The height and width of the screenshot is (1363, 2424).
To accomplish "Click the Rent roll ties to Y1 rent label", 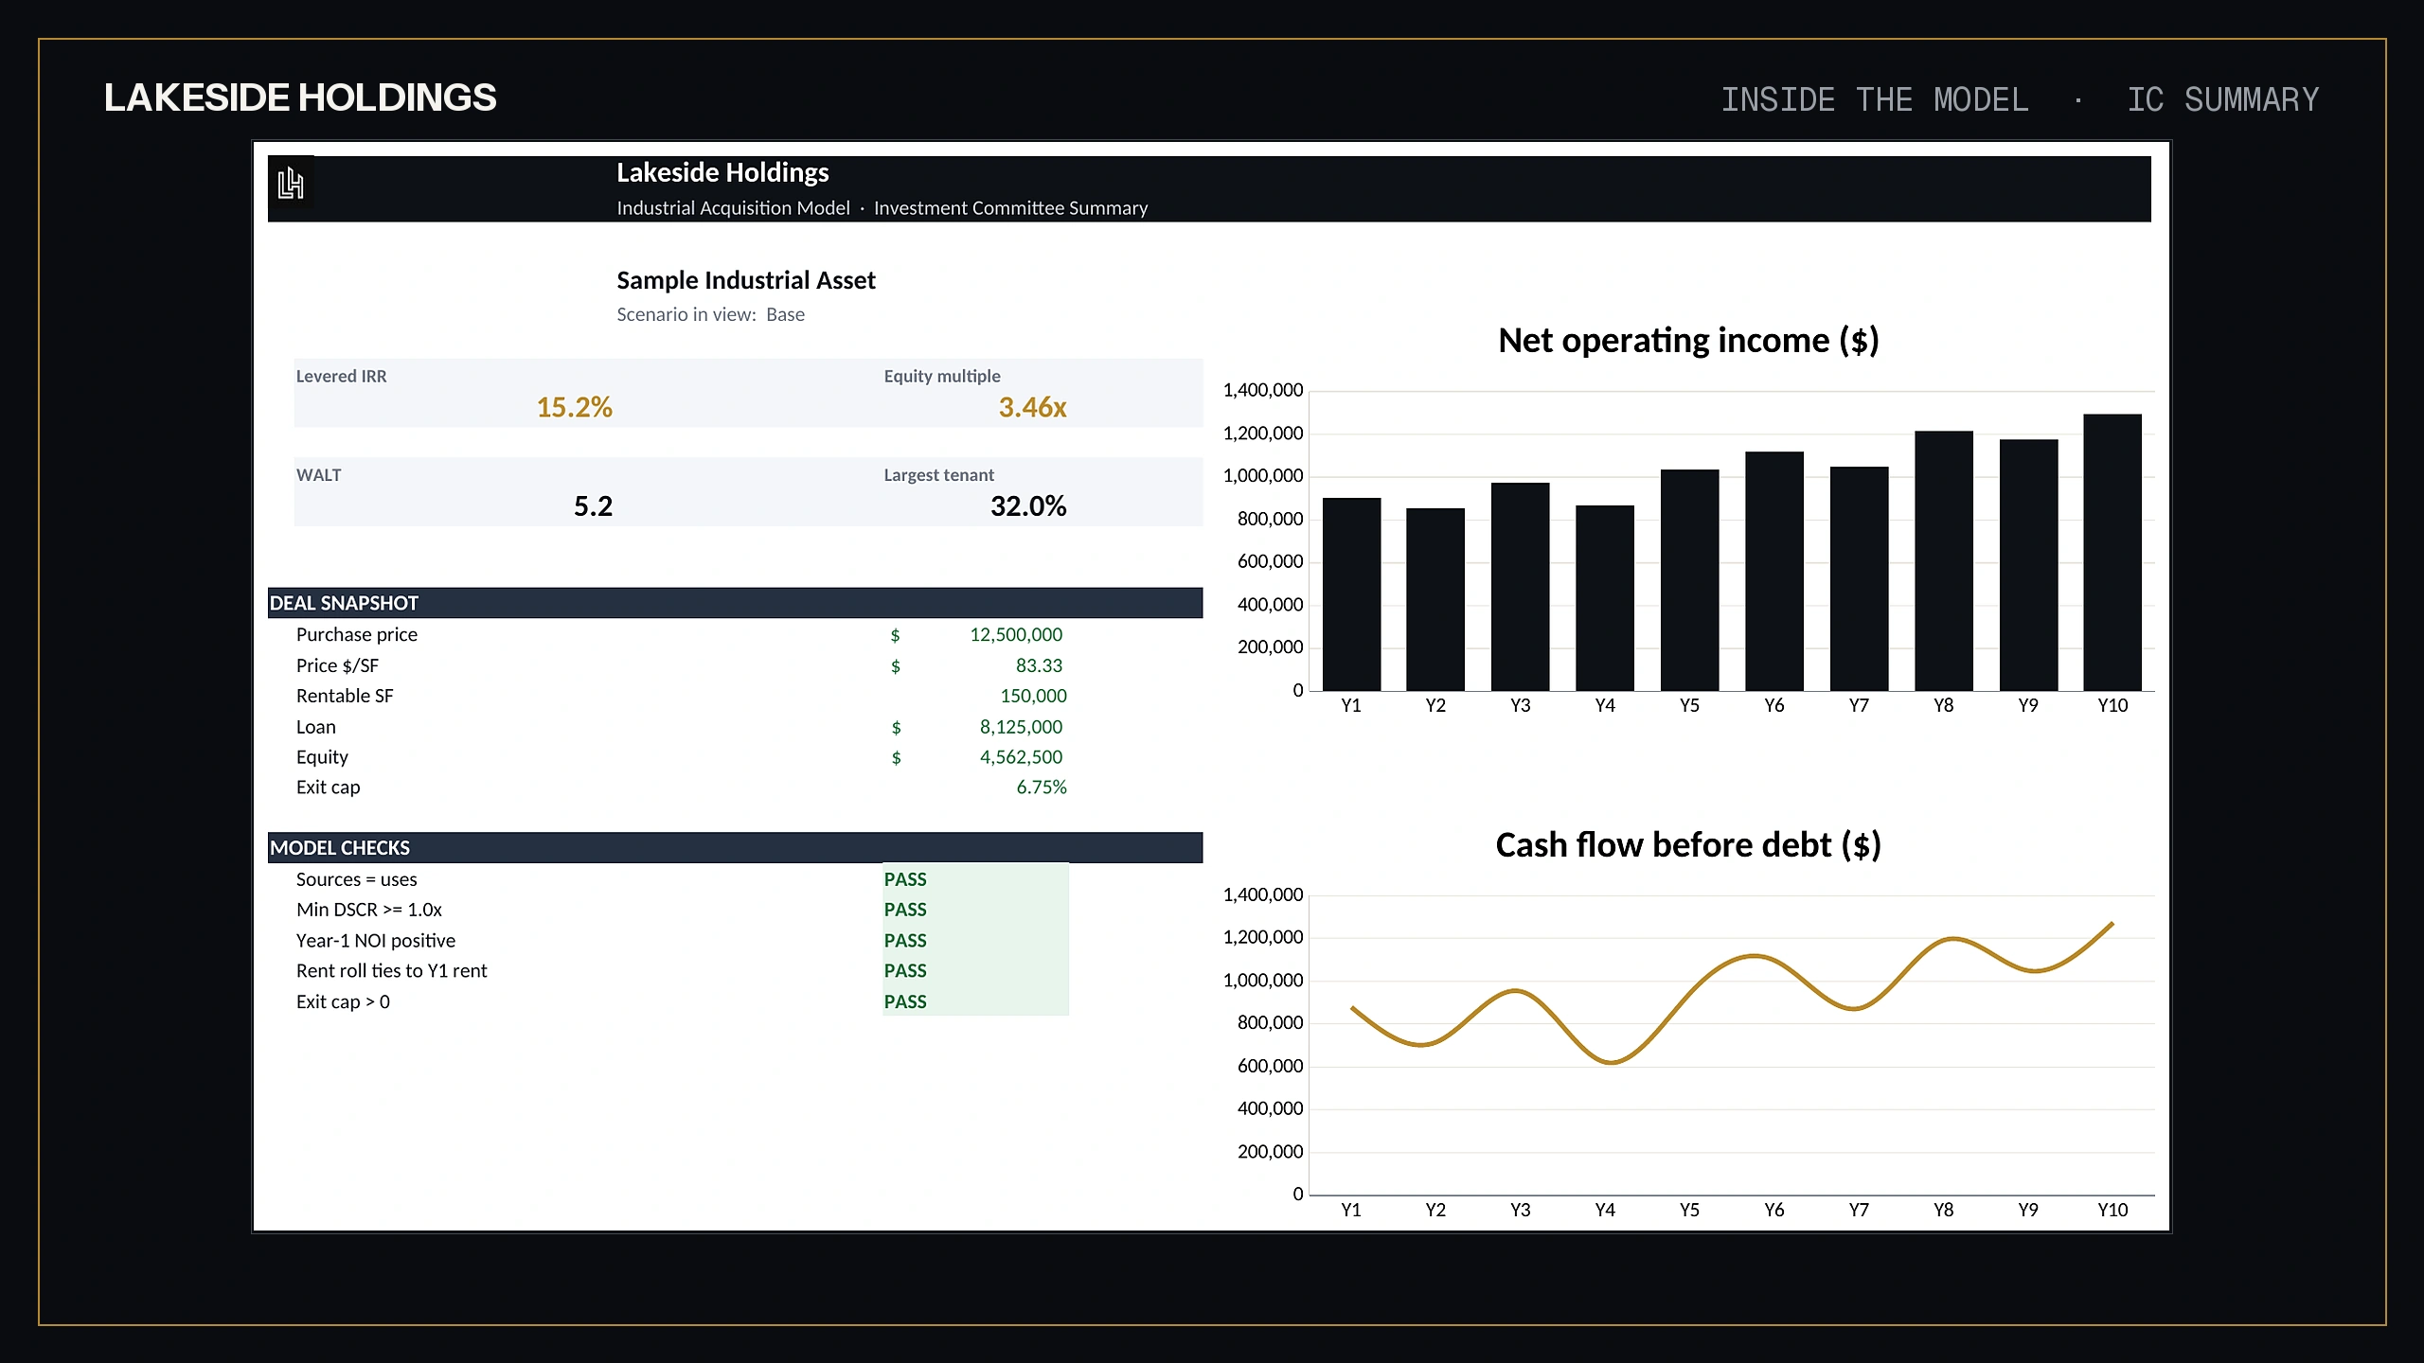I will [391, 971].
